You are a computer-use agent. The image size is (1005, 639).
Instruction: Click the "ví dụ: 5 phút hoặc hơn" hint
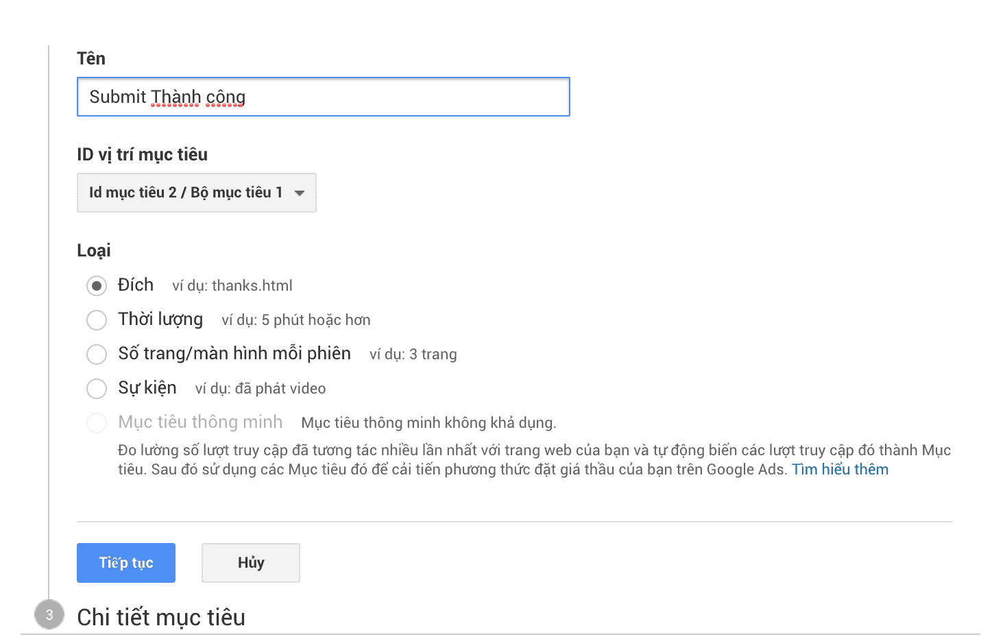296,320
